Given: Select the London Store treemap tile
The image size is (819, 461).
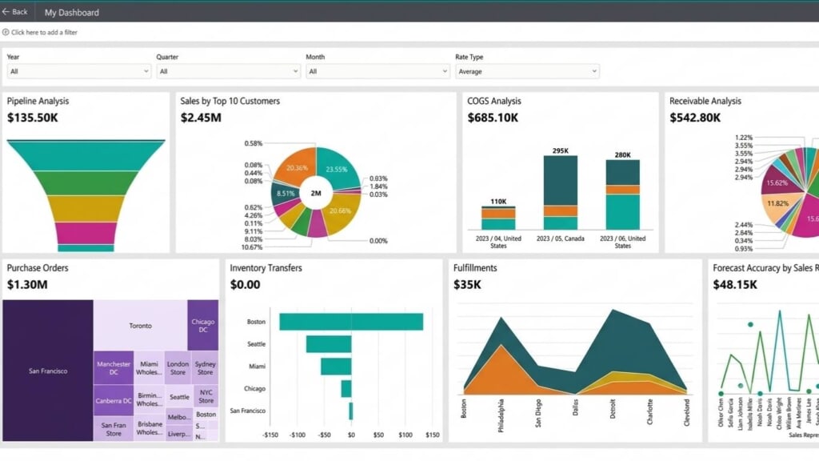Looking at the screenshot, I should coord(178,368).
